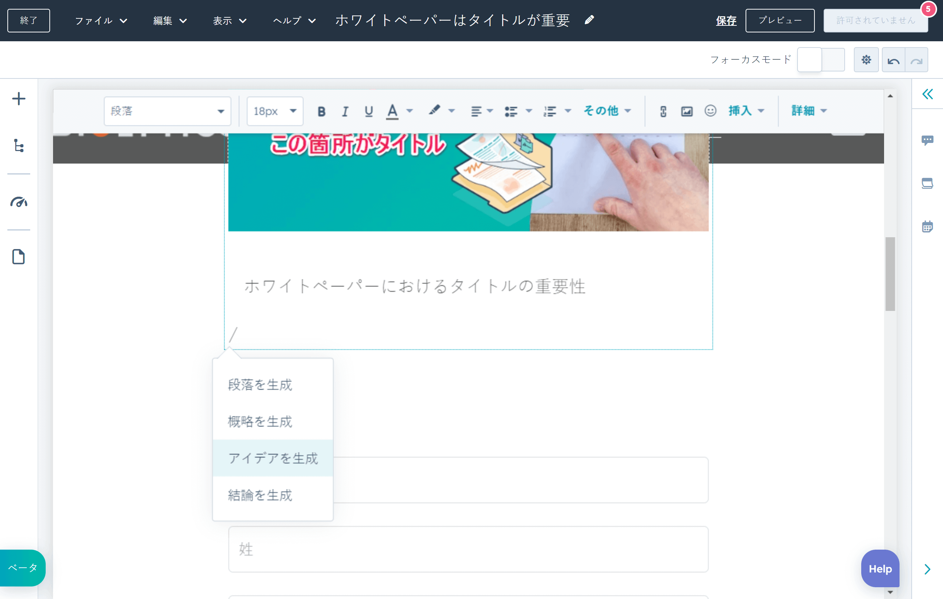Open the 段落 style dropdown
Screen dimensions: 943x599
[167, 111]
